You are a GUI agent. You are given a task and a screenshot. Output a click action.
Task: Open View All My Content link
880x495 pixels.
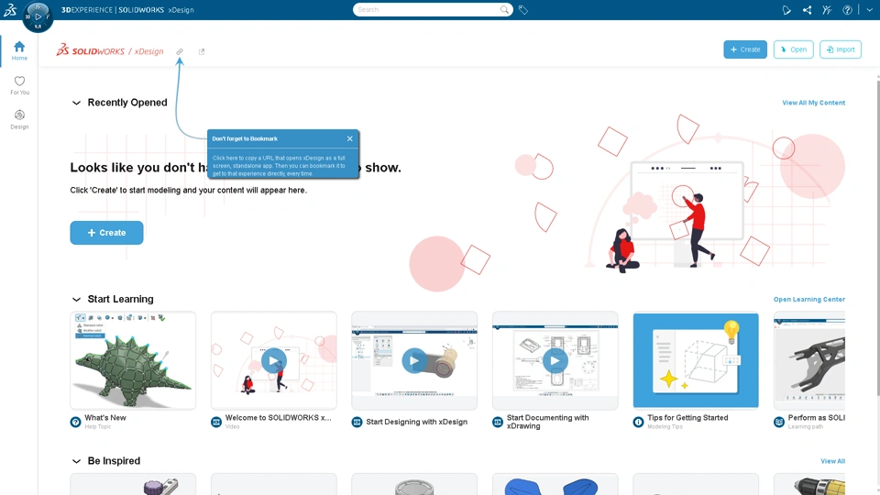[813, 103]
